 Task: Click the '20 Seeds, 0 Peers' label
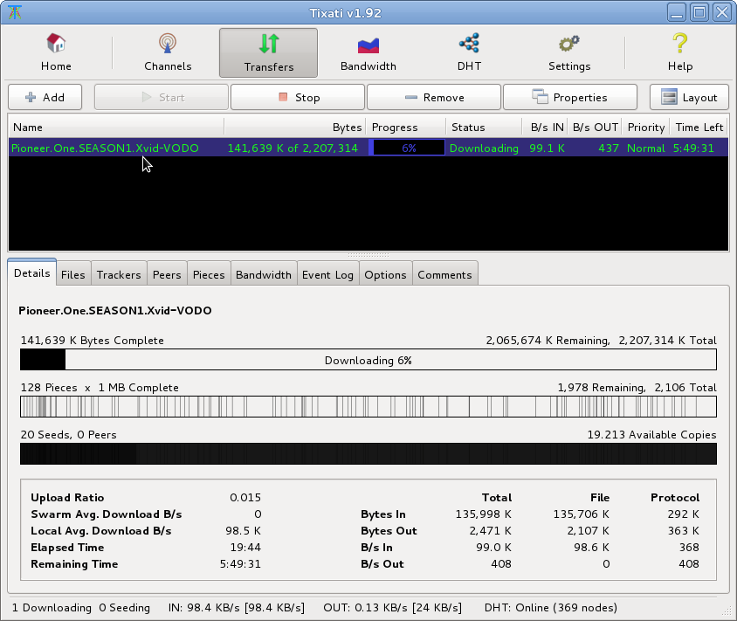pyautogui.click(x=69, y=434)
